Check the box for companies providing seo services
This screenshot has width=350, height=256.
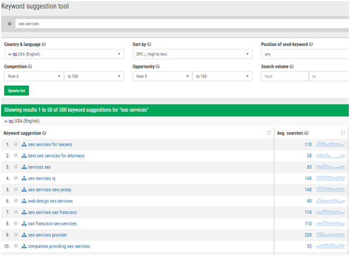point(16,246)
